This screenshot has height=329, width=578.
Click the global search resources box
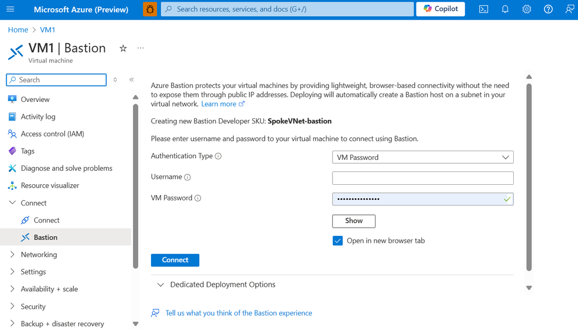click(287, 9)
